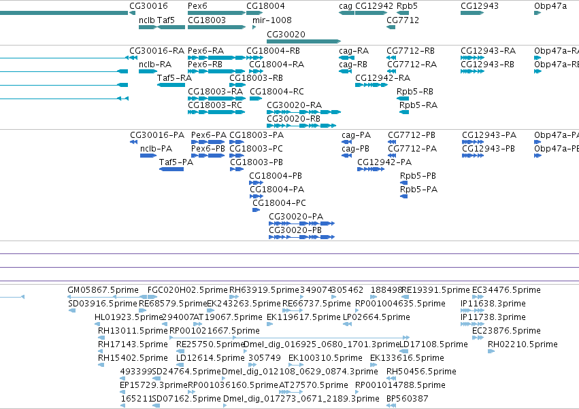Select EST GM05867.5prime
The height and width of the screenshot is (409, 579).
pos(103,290)
